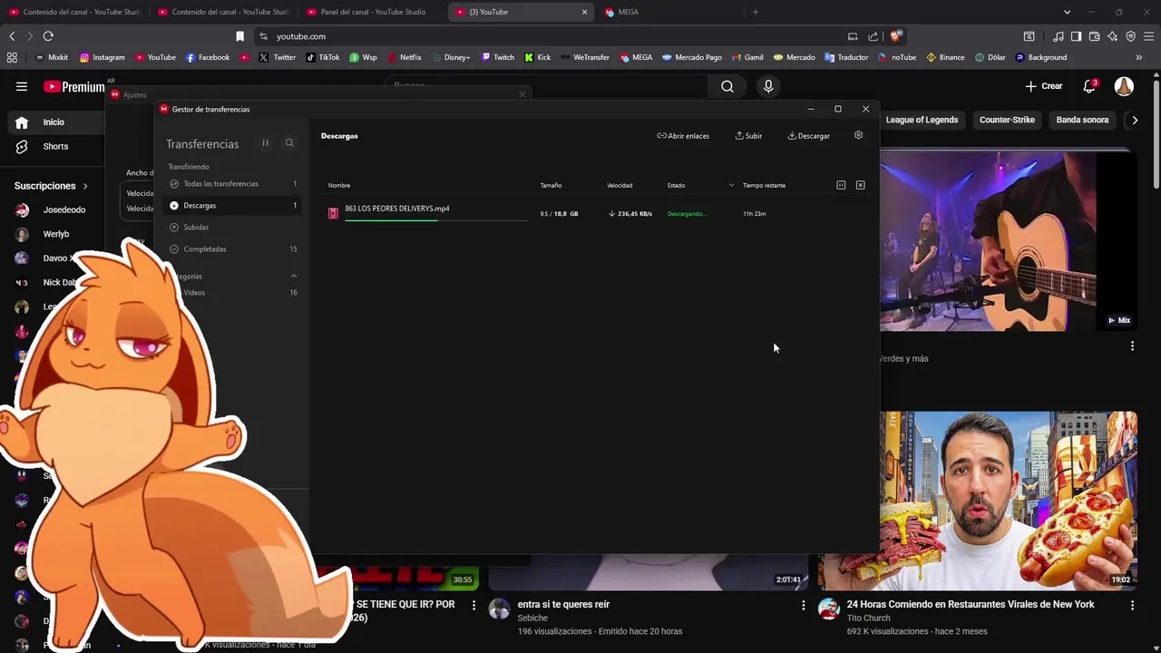This screenshot has height=653, width=1161.
Task: Pause all listed transfers icon in table header
Action: tap(841, 185)
